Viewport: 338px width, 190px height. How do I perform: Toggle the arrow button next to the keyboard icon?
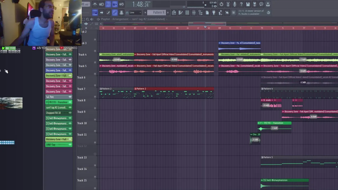101,13
